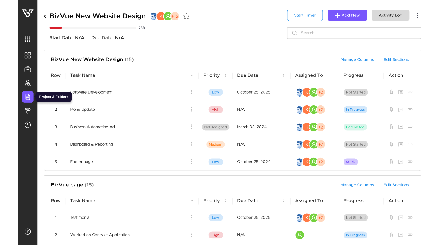Open the dashboard icon in sidebar
This screenshot has width=426, height=245.
point(28,55)
